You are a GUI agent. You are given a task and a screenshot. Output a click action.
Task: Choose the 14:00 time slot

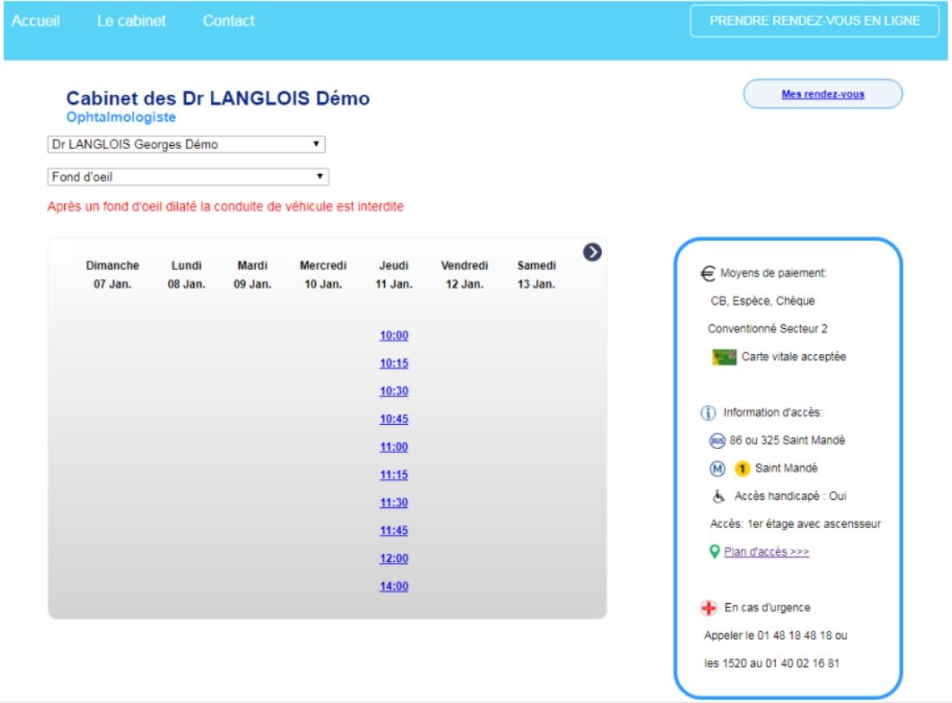tap(393, 586)
